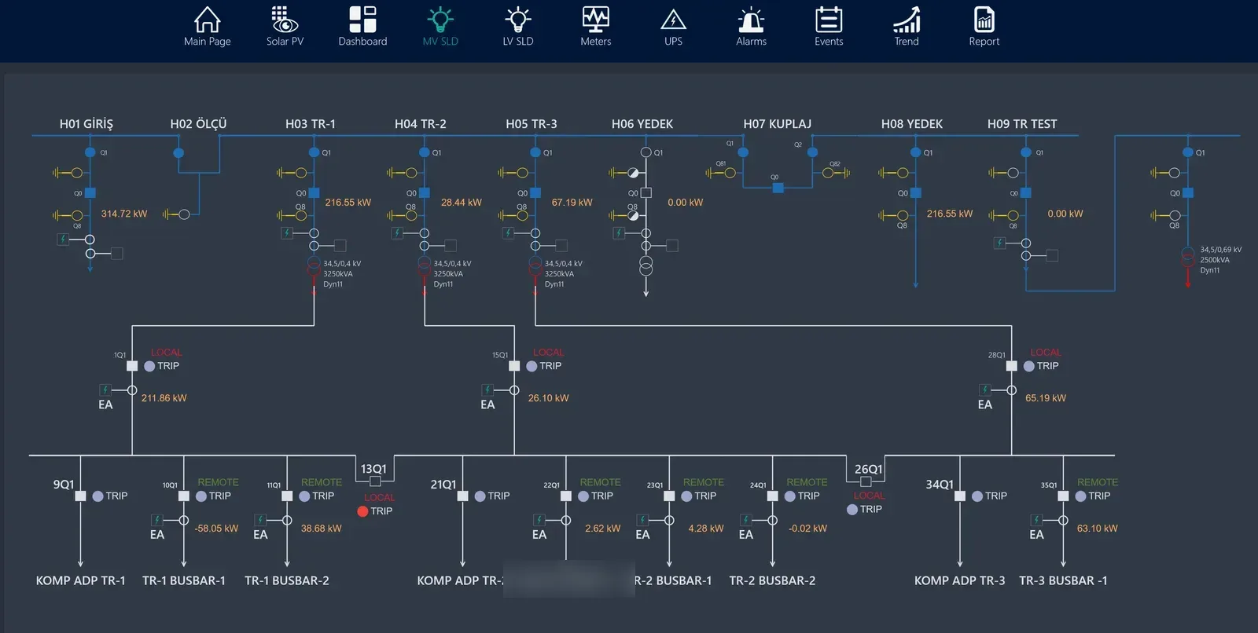Toggle the H07 KUPLAJ Q0 coupling breaker

coord(778,188)
